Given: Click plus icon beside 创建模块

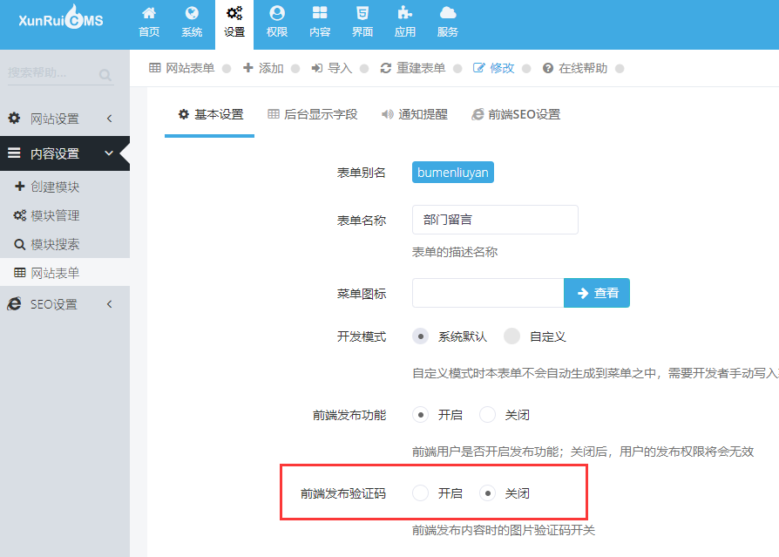Looking at the screenshot, I should pyautogui.click(x=20, y=187).
